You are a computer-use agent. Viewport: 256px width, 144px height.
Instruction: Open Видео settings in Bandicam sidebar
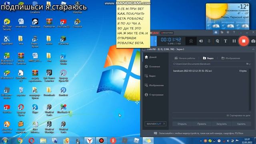click(x=150, y=76)
